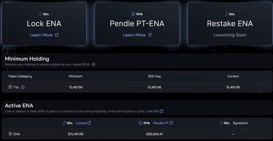Click the Pendle PT-ENA card title
This screenshot has height=141, width=273.
point(137,24)
